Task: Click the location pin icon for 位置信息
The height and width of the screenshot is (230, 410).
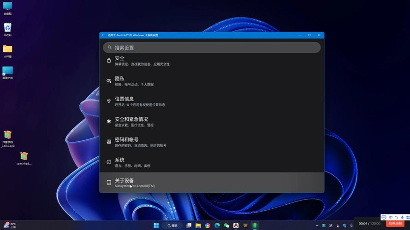Action: coord(109,101)
